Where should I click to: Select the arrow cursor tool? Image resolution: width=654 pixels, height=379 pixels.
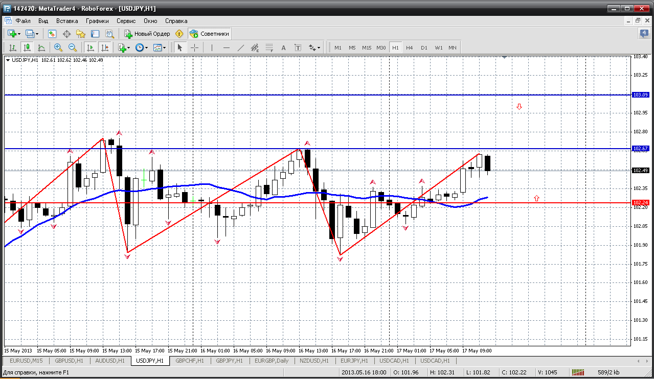pyautogui.click(x=179, y=48)
